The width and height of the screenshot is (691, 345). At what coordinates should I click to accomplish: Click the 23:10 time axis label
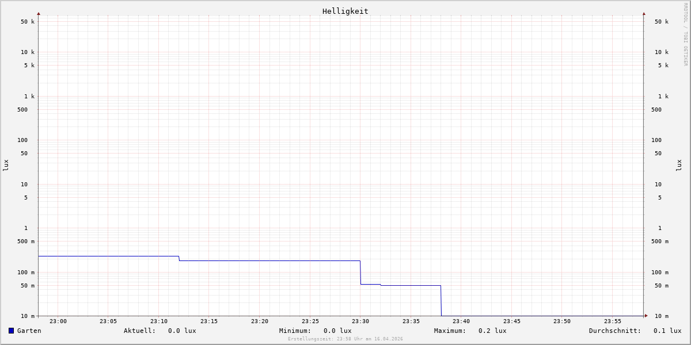[x=159, y=321]
